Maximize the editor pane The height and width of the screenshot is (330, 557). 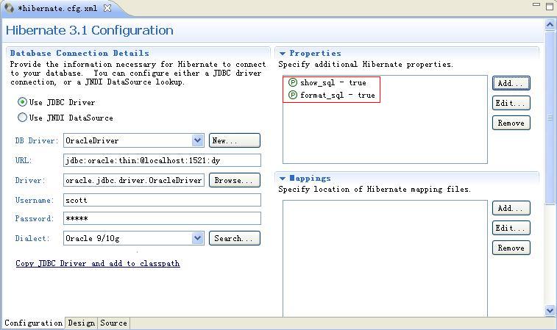pyautogui.click(x=550, y=7)
